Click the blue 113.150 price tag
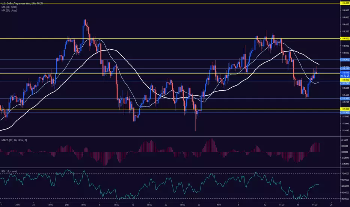This screenshot has height=207, width=350. [345, 68]
